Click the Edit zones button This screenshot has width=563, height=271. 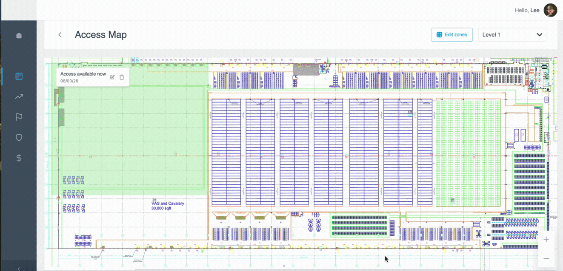pos(452,35)
